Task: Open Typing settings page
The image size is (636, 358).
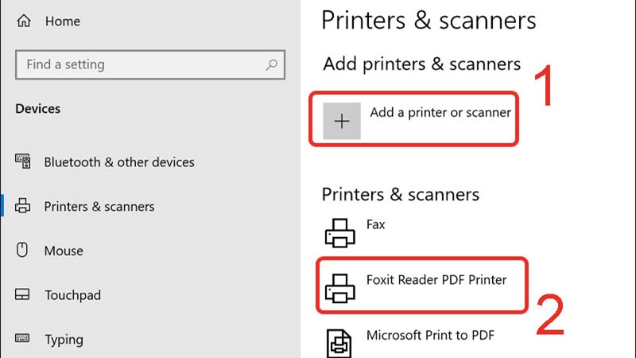Action: [x=64, y=340]
